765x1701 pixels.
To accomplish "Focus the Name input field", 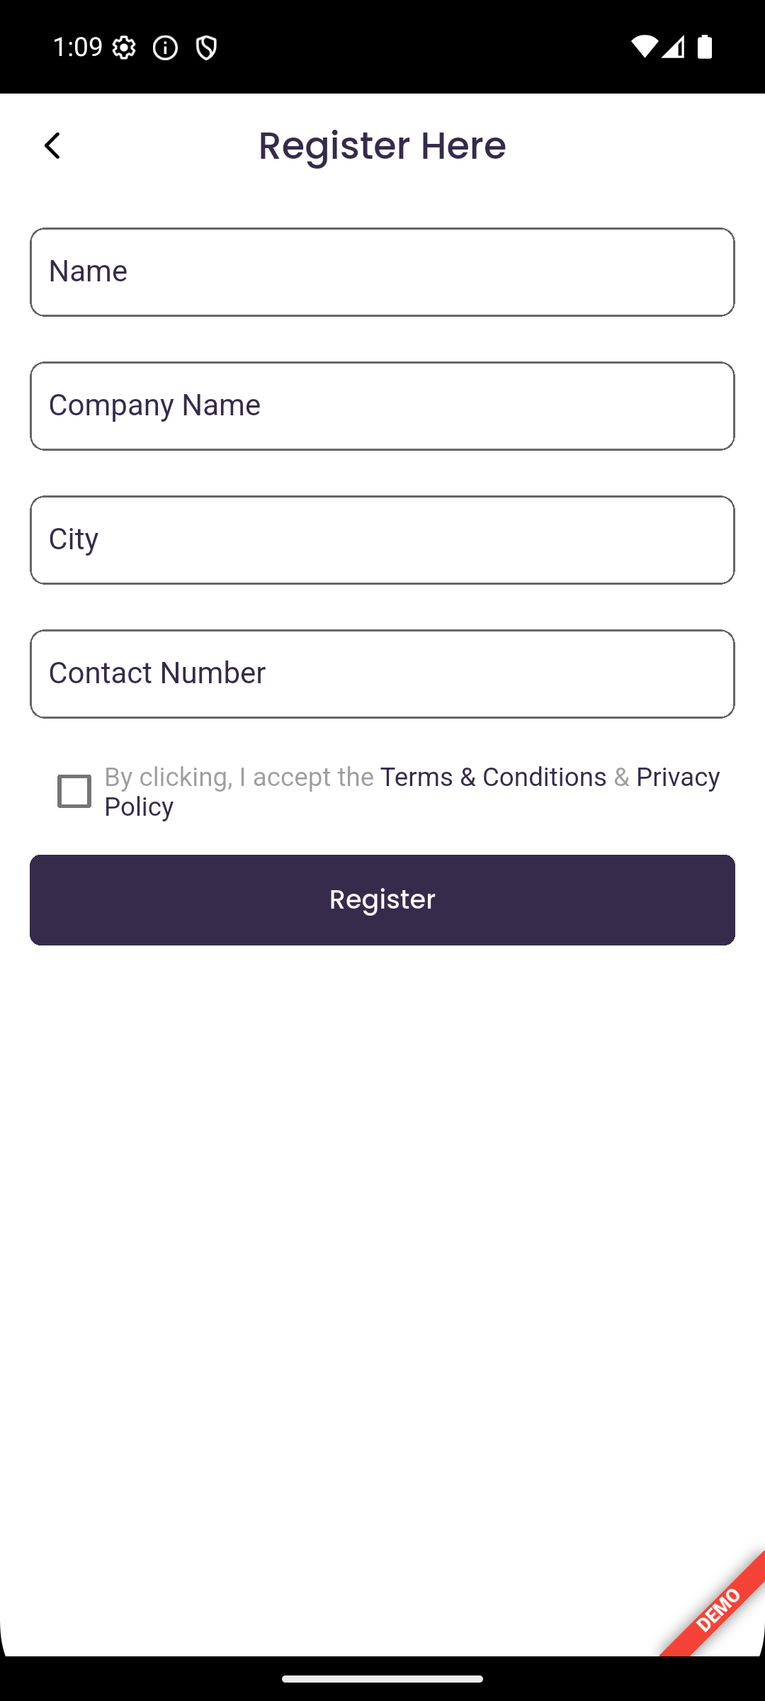I will (x=382, y=272).
